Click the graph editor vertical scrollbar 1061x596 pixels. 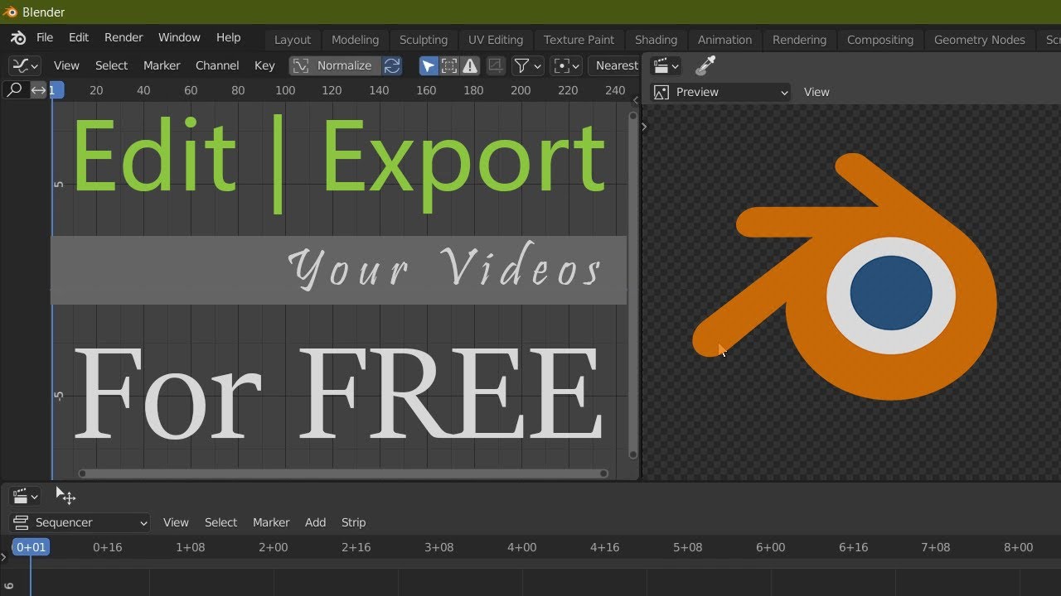pyautogui.click(x=633, y=286)
